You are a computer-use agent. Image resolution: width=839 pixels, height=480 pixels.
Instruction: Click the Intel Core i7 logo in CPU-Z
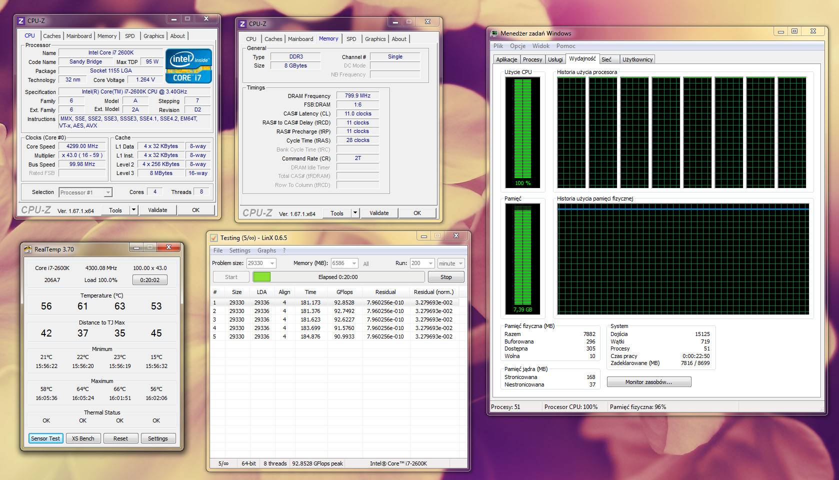coord(188,66)
